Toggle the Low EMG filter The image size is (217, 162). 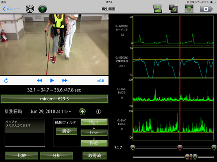(x=94, y=132)
